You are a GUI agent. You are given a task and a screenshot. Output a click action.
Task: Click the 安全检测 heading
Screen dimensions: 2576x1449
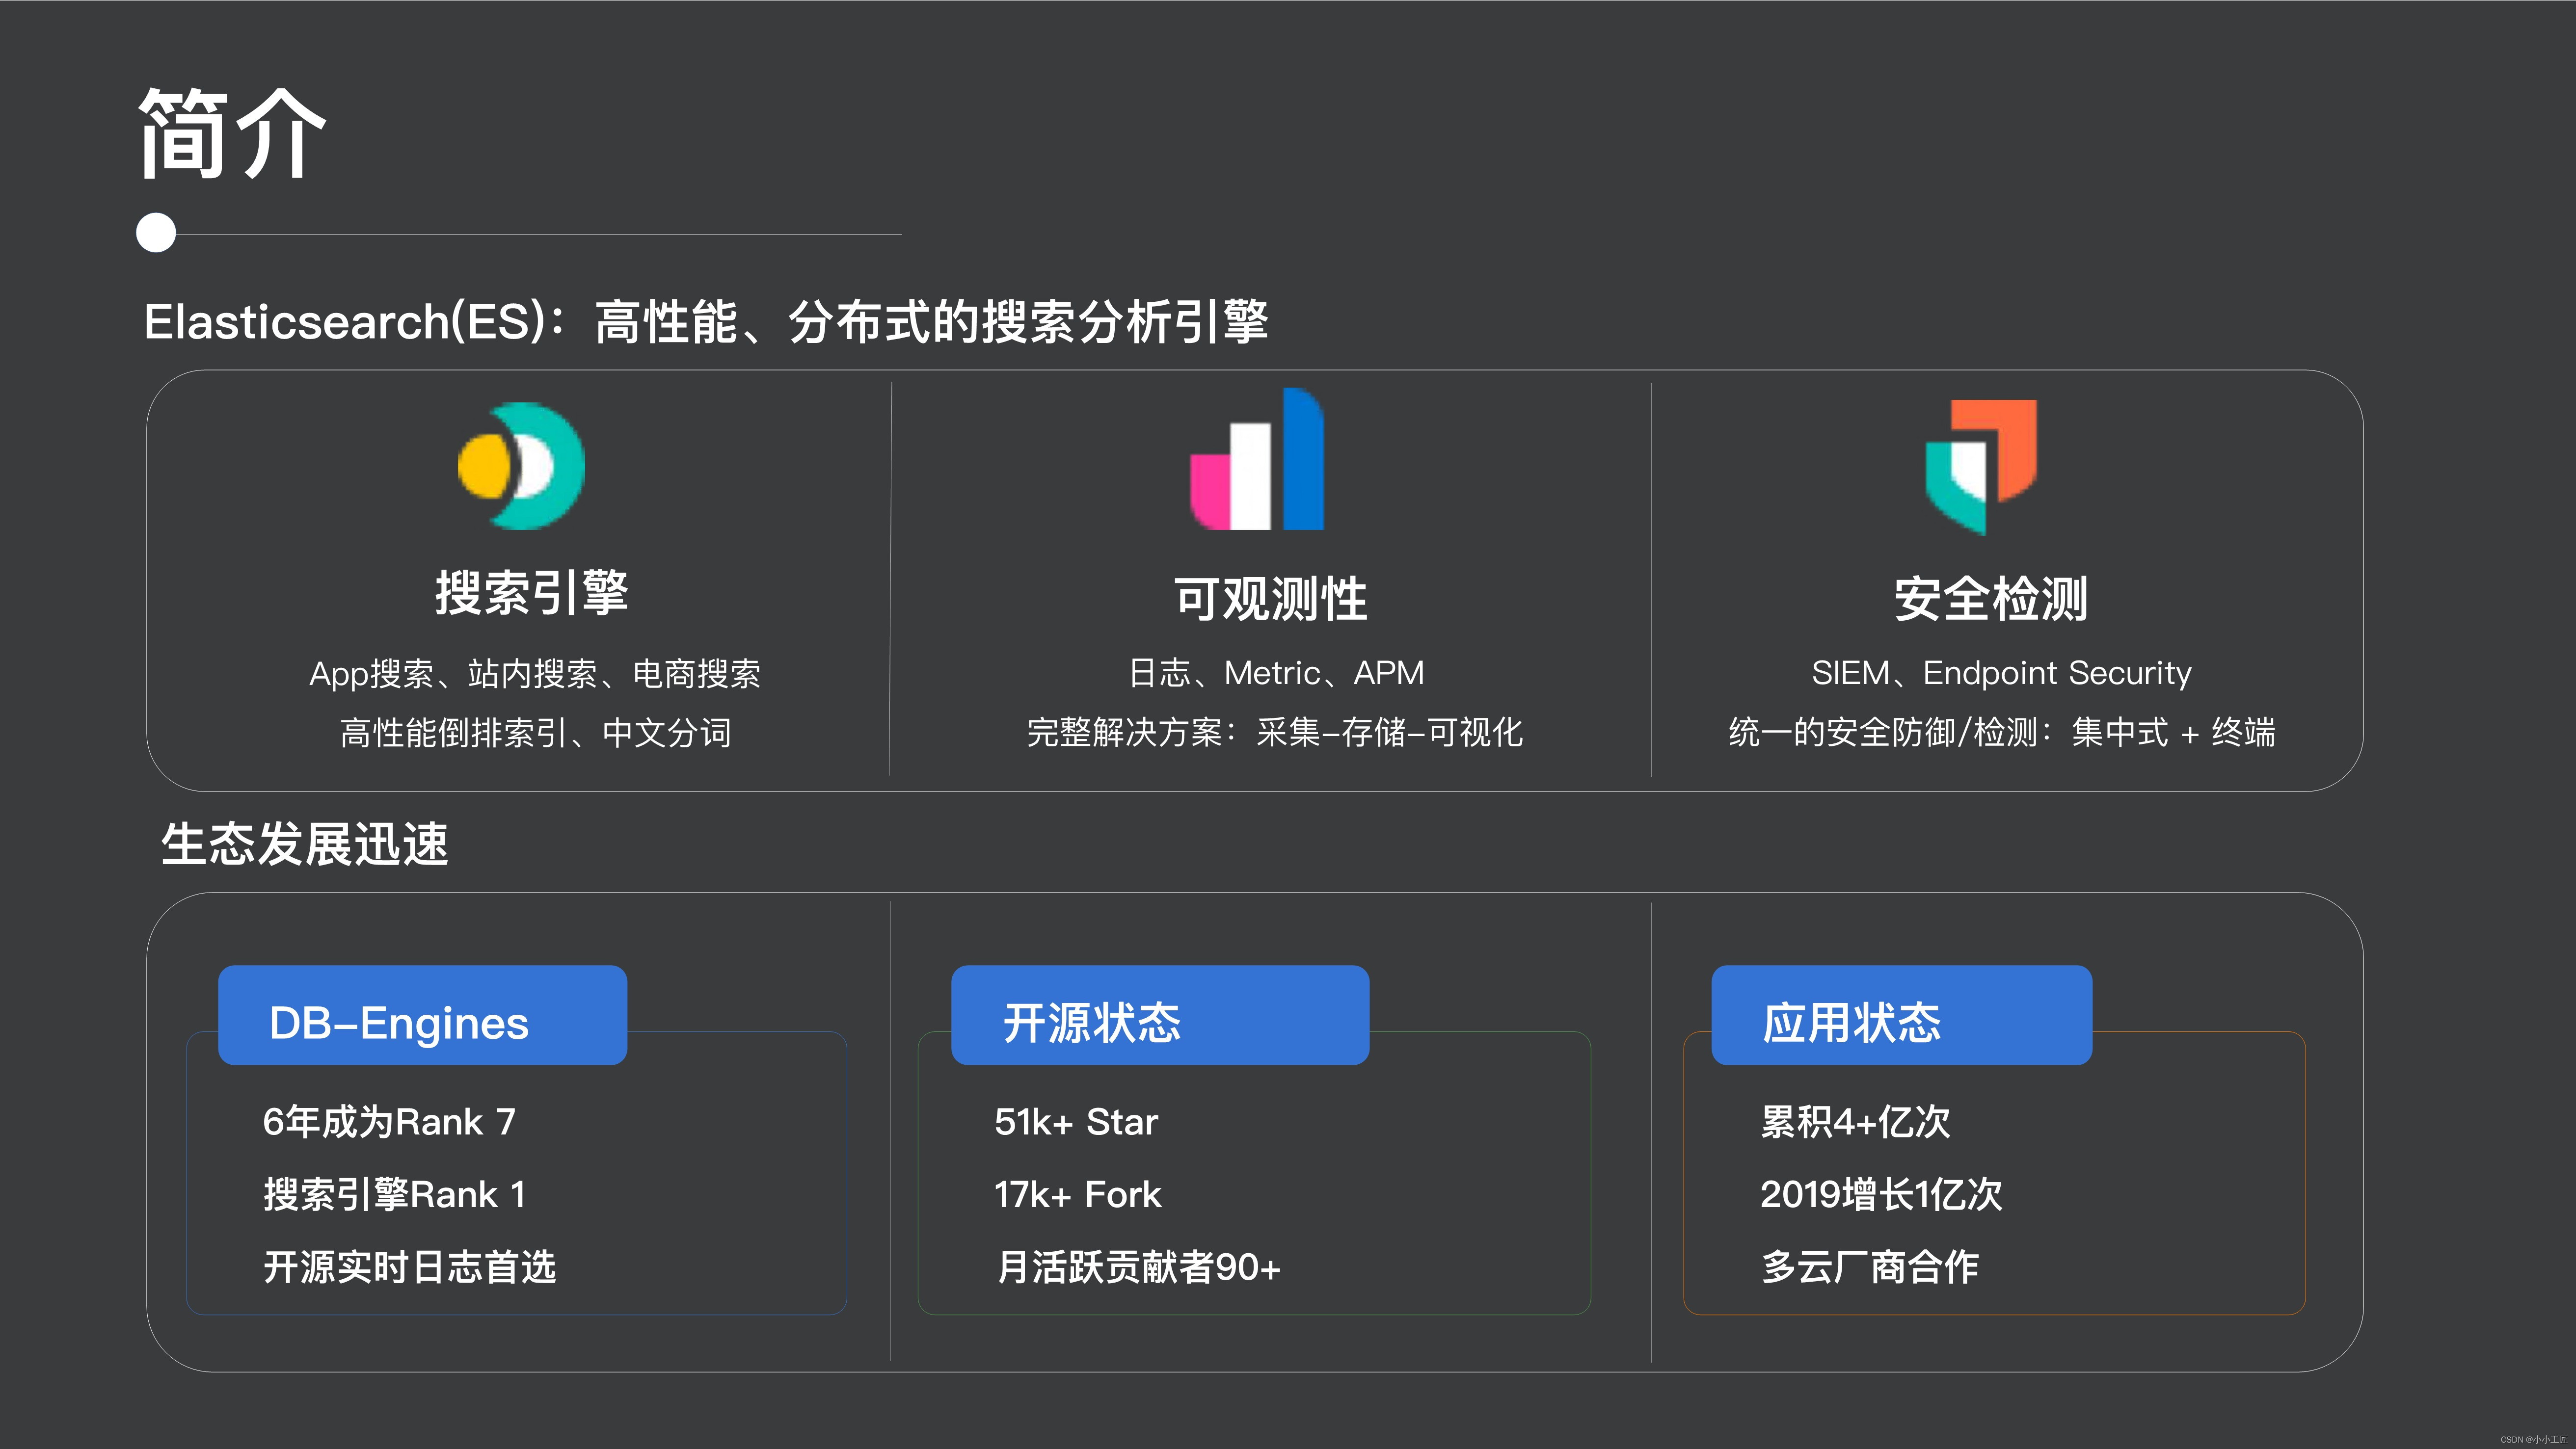1990,598
